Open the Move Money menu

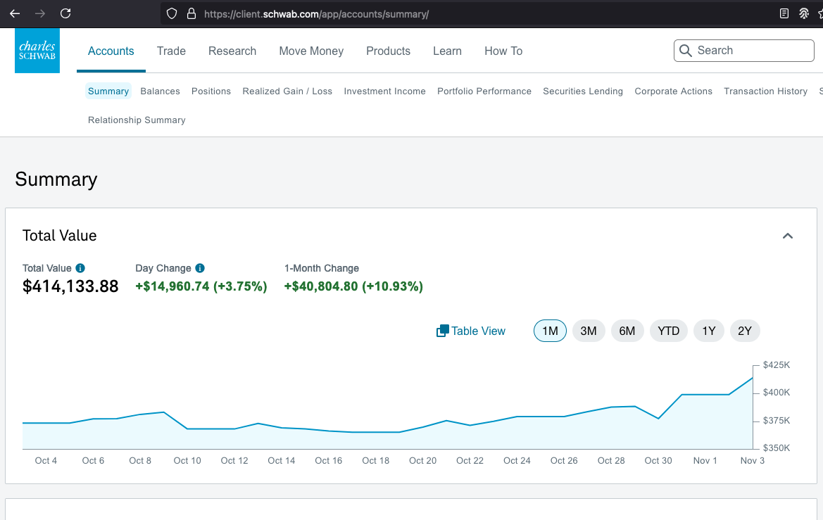[311, 51]
